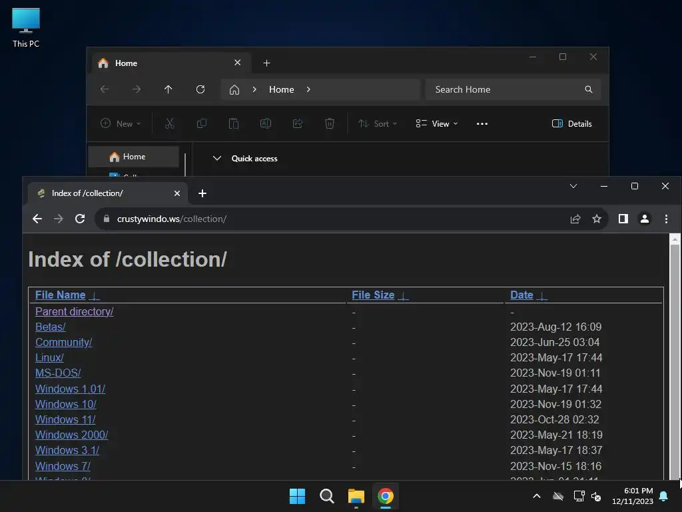
Task: Click the forward arrow in File Explorer
Action: [x=137, y=89]
